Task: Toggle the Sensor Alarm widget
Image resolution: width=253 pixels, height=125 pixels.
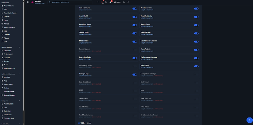Action: pyautogui.click(x=196, y=33)
